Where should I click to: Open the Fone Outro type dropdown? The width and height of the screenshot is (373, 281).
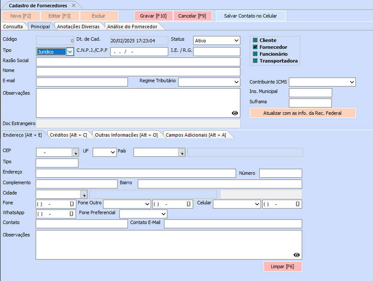[x=147, y=204]
